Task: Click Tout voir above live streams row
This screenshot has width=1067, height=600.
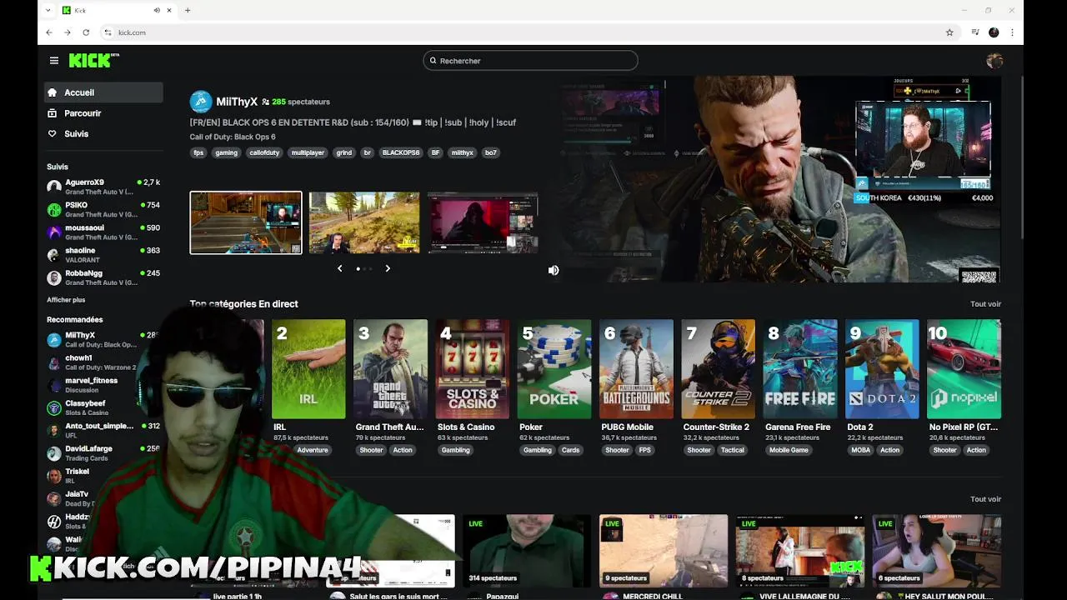Action: [985, 499]
